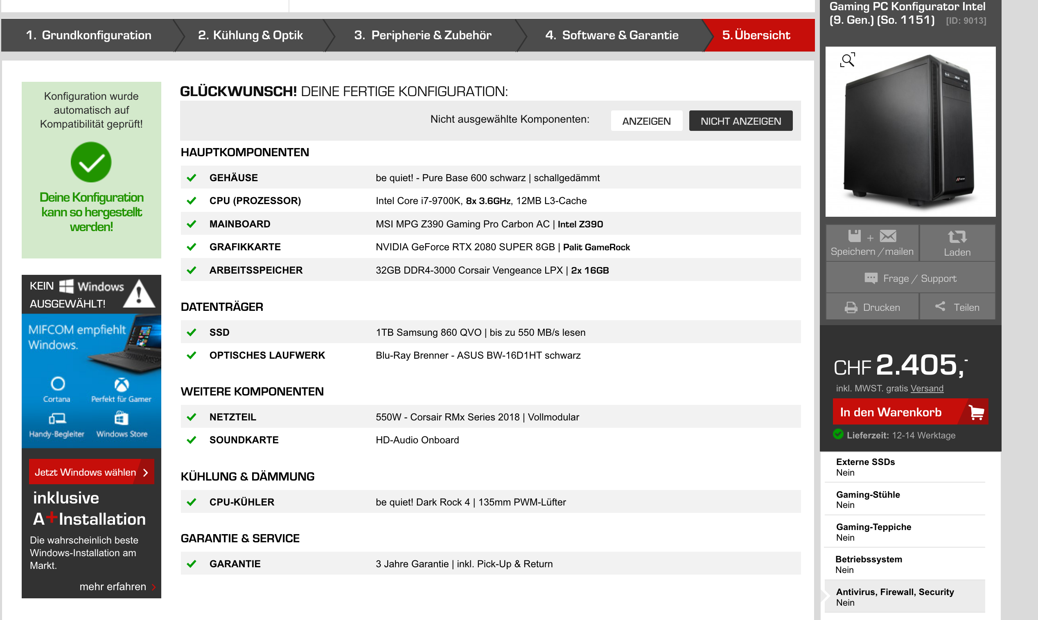Click the green check beside SOUNDKARTE
The image size is (1038, 620).
point(192,440)
